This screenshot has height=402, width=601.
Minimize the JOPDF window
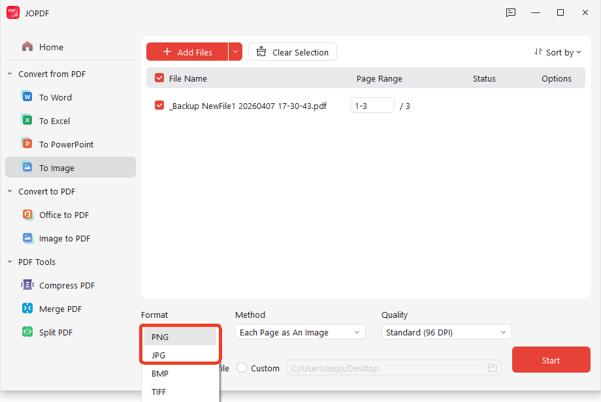click(536, 12)
